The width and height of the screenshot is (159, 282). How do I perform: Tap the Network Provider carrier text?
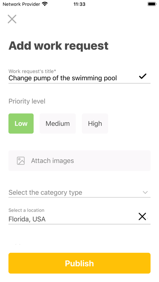21,4
